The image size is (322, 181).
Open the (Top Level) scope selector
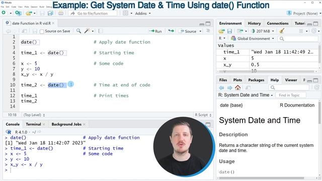tap(34, 115)
